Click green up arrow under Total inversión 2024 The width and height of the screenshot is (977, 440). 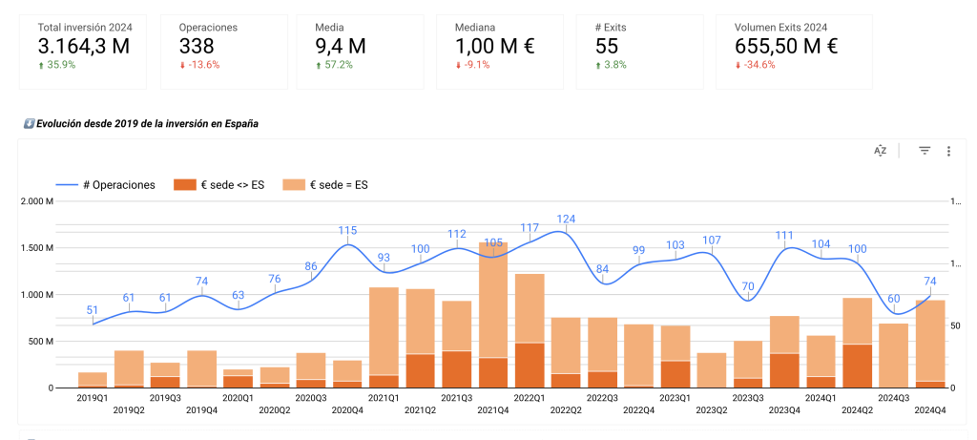[42, 65]
